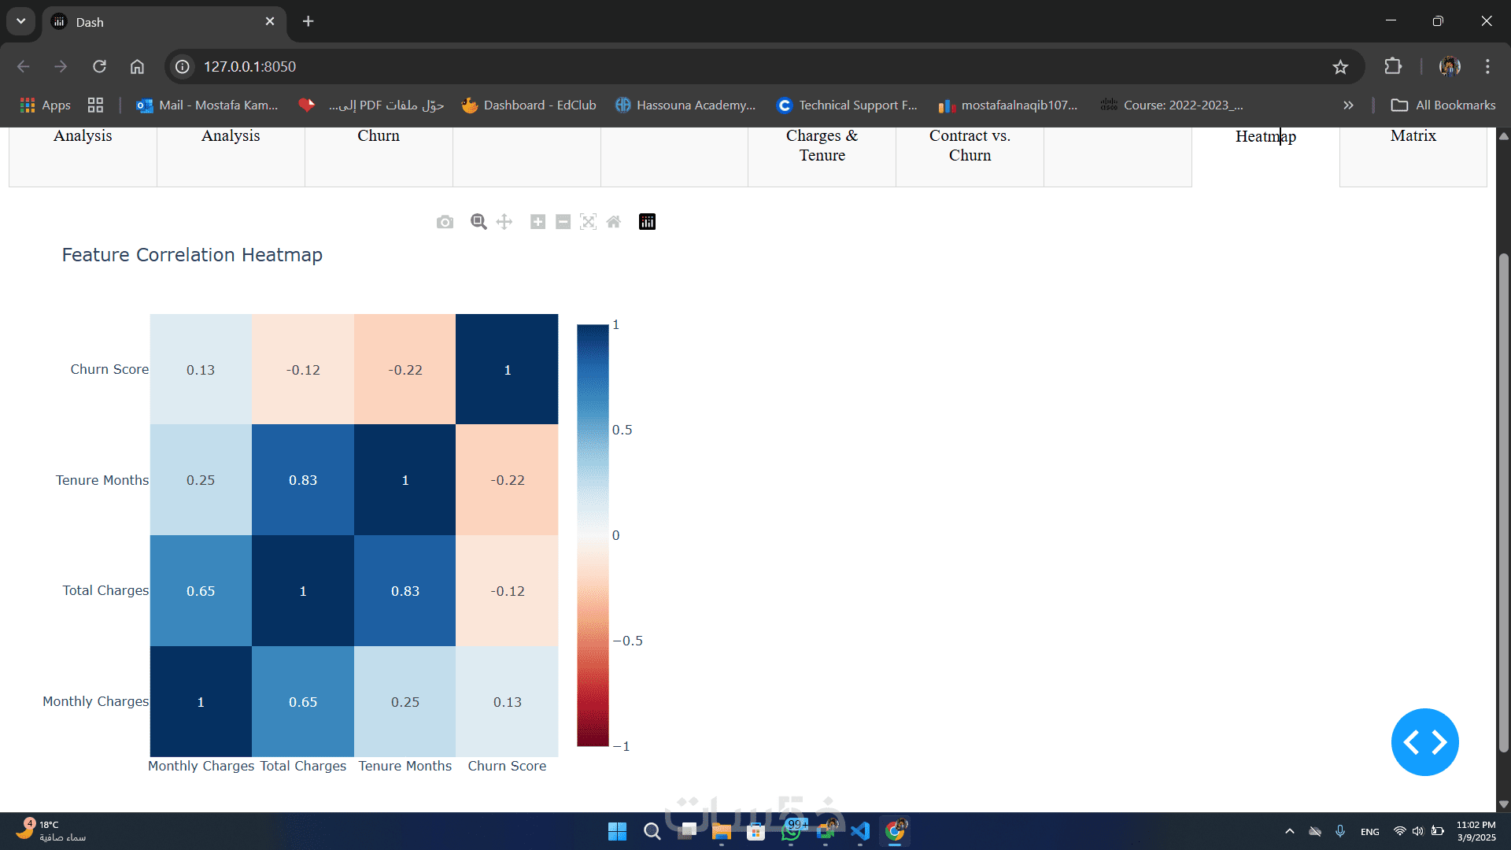Click the Tenure/Total Charges 0.83 cell

point(303,480)
